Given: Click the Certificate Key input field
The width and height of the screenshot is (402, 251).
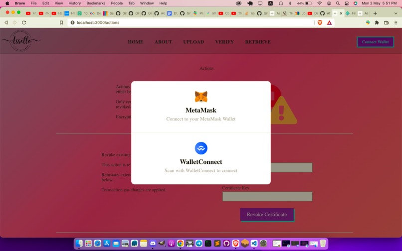Looking at the screenshot, I should point(267,196).
